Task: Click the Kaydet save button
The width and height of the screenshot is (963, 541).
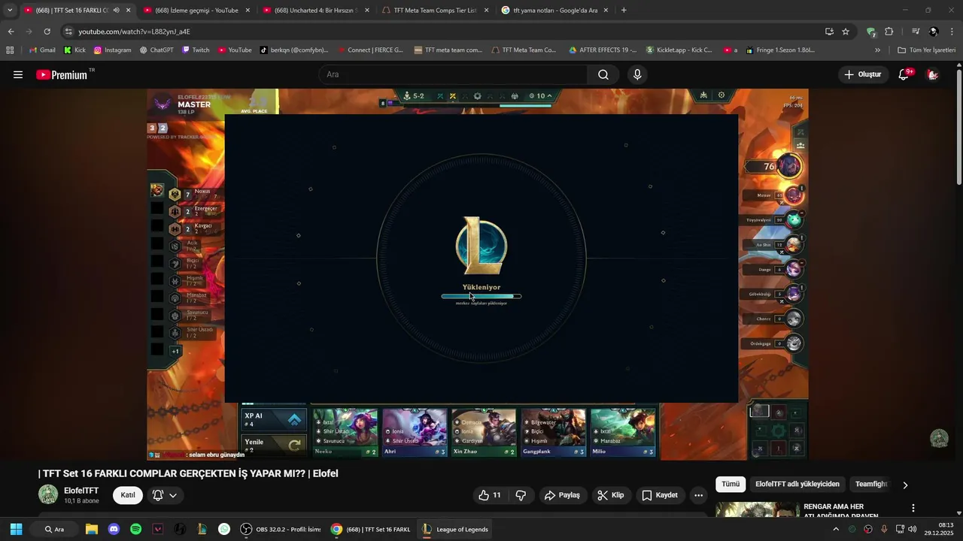Action: (660, 495)
